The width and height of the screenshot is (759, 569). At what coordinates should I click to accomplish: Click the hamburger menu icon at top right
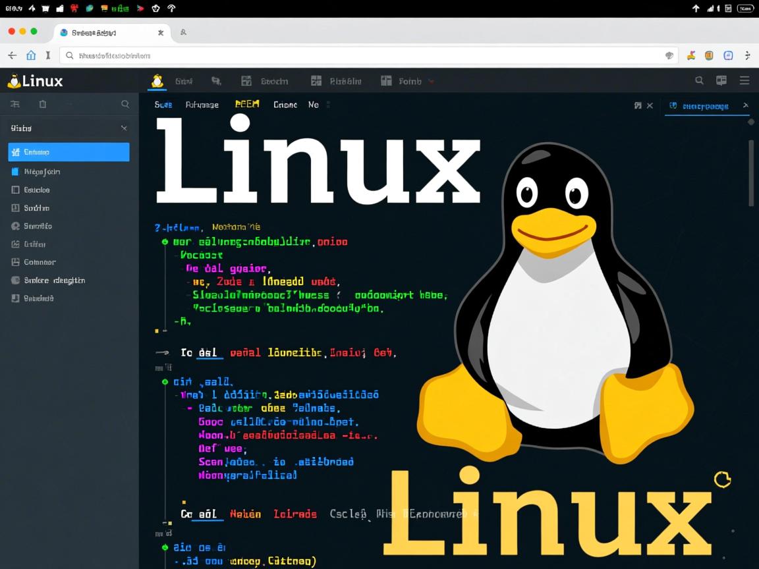pos(744,80)
